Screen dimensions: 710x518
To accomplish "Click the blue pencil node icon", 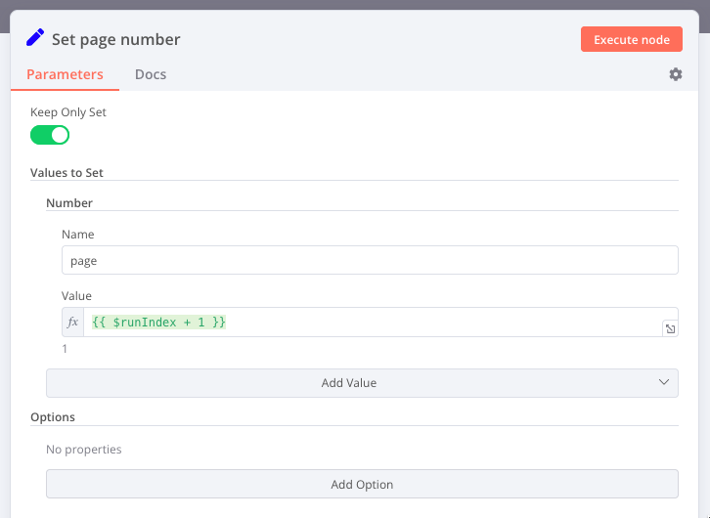I will click(x=35, y=37).
